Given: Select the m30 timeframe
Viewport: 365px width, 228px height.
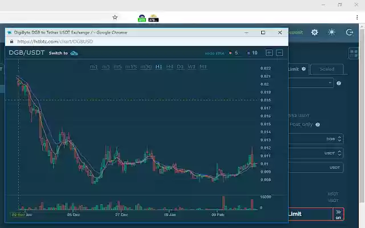Looking at the screenshot, I should (146, 67).
